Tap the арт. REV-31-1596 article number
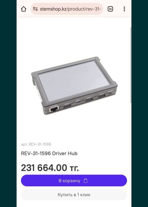148x207 pixels. point(36,144)
